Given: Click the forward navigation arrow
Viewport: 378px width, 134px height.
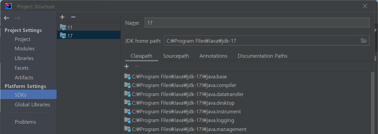Looking at the screenshot, I should 17,18.
